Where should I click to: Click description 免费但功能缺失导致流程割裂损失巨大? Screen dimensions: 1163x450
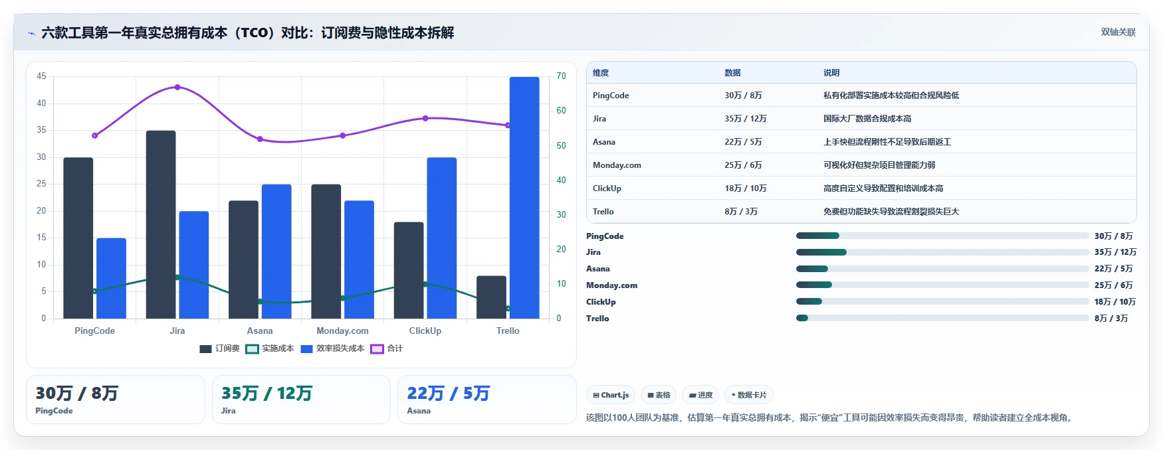(891, 212)
